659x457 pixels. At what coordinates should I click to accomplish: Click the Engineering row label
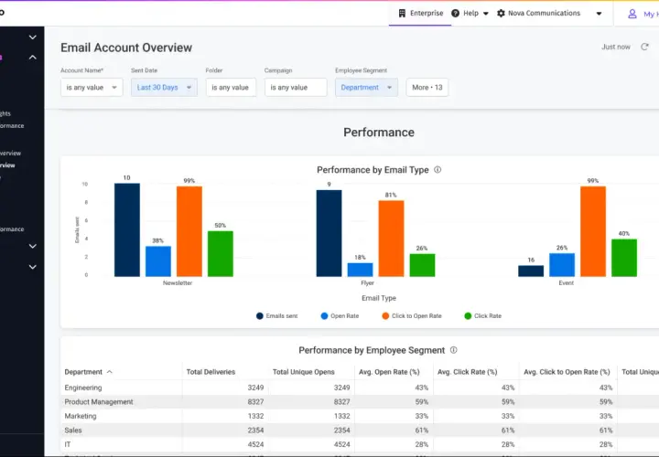[83, 388]
